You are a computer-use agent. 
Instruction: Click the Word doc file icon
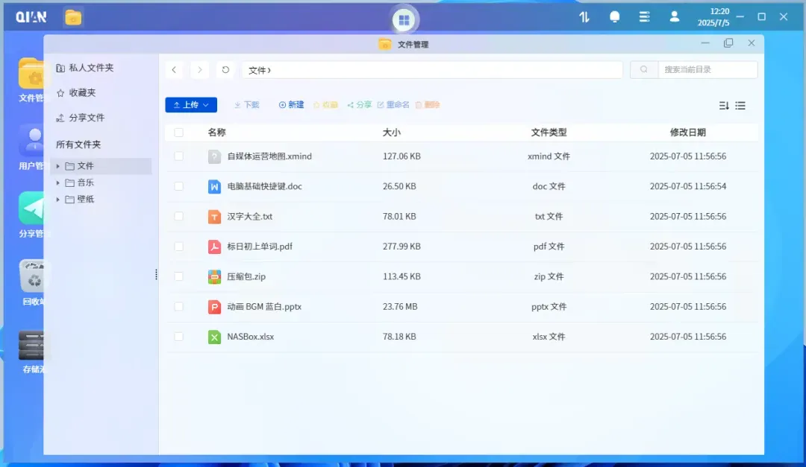(x=214, y=186)
